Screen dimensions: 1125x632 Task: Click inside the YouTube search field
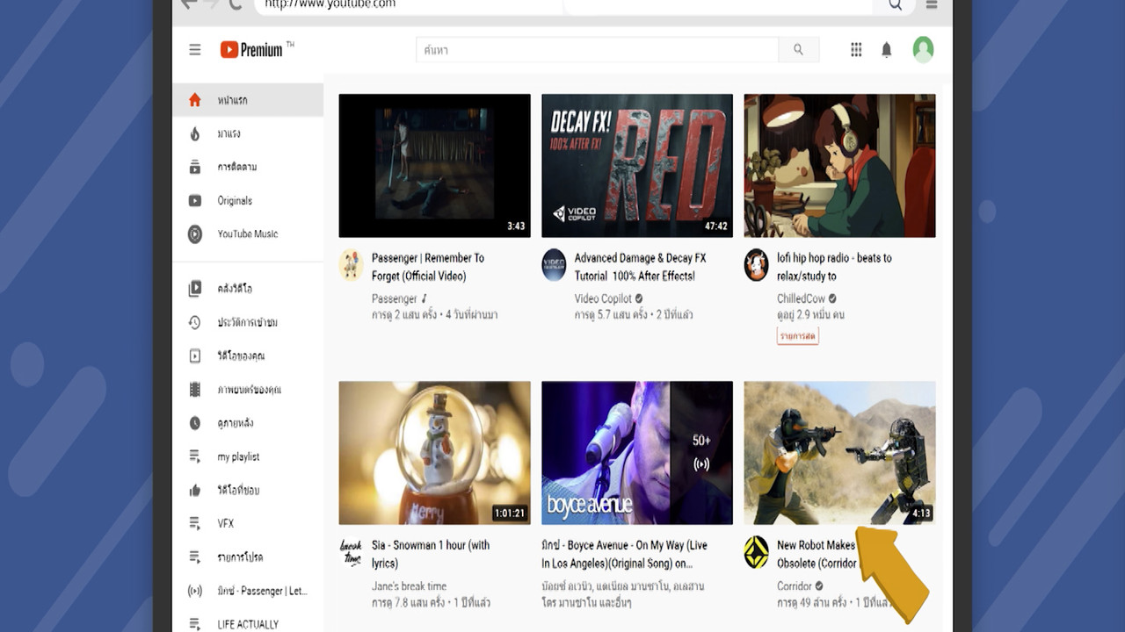click(597, 50)
